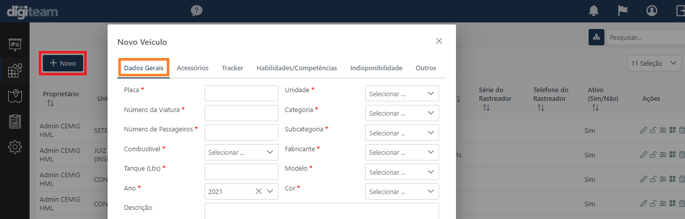The width and height of the screenshot is (685, 219).
Task: Switch to Dados Gerais tab
Action: [144, 68]
